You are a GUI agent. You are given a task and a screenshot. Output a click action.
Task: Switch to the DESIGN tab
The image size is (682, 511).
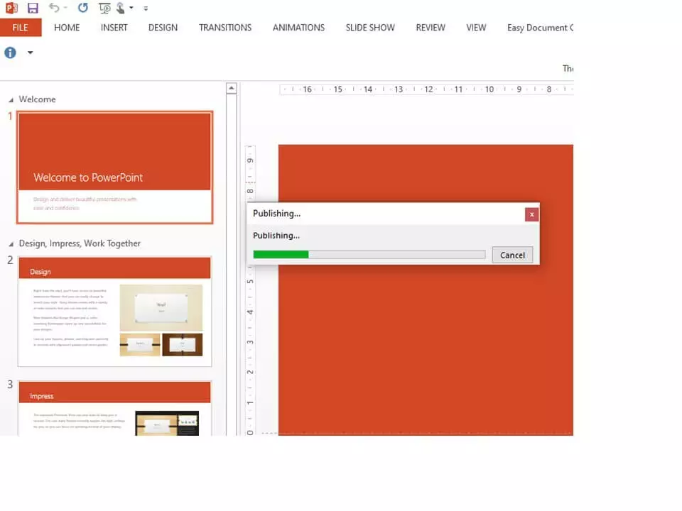click(x=163, y=28)
